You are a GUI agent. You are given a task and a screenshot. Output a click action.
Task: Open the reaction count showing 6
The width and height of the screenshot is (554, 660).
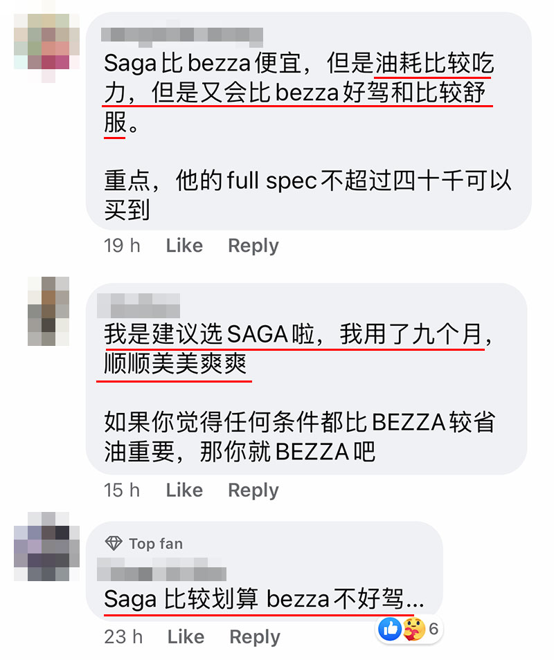[434, 629]
